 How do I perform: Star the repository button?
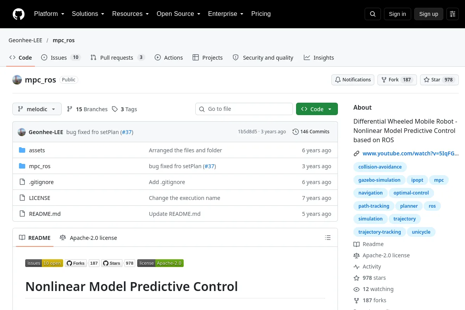(439, 80)
